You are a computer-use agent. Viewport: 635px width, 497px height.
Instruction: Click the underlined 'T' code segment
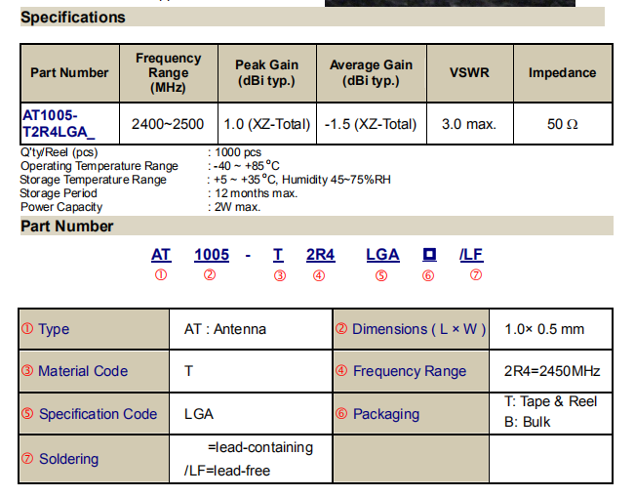point(278,255)
